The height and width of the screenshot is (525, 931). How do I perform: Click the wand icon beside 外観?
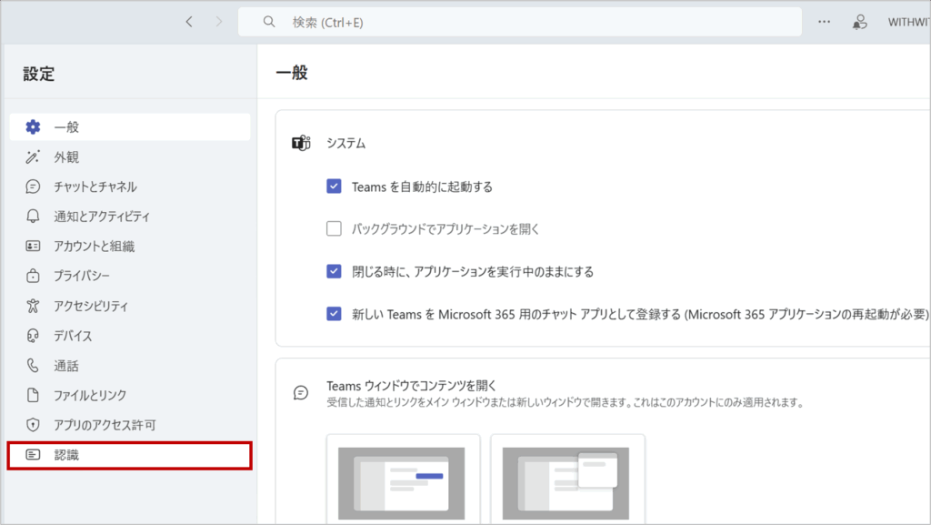click(x=33, y=156)
